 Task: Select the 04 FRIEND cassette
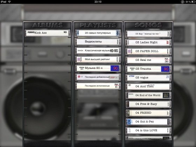tap(148, 113)
